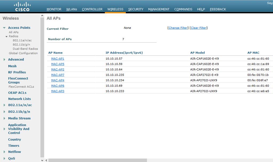Click sidebar scrollbar up arrow

click(x=42, y=16)
